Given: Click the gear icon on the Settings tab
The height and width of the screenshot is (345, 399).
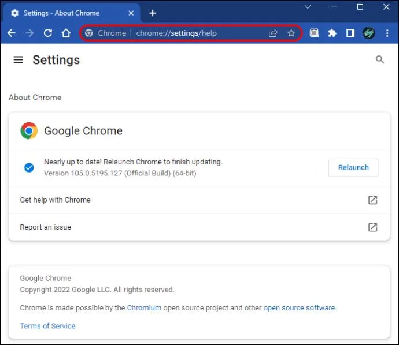Looking at the screenshot, I should click(15, 13).
